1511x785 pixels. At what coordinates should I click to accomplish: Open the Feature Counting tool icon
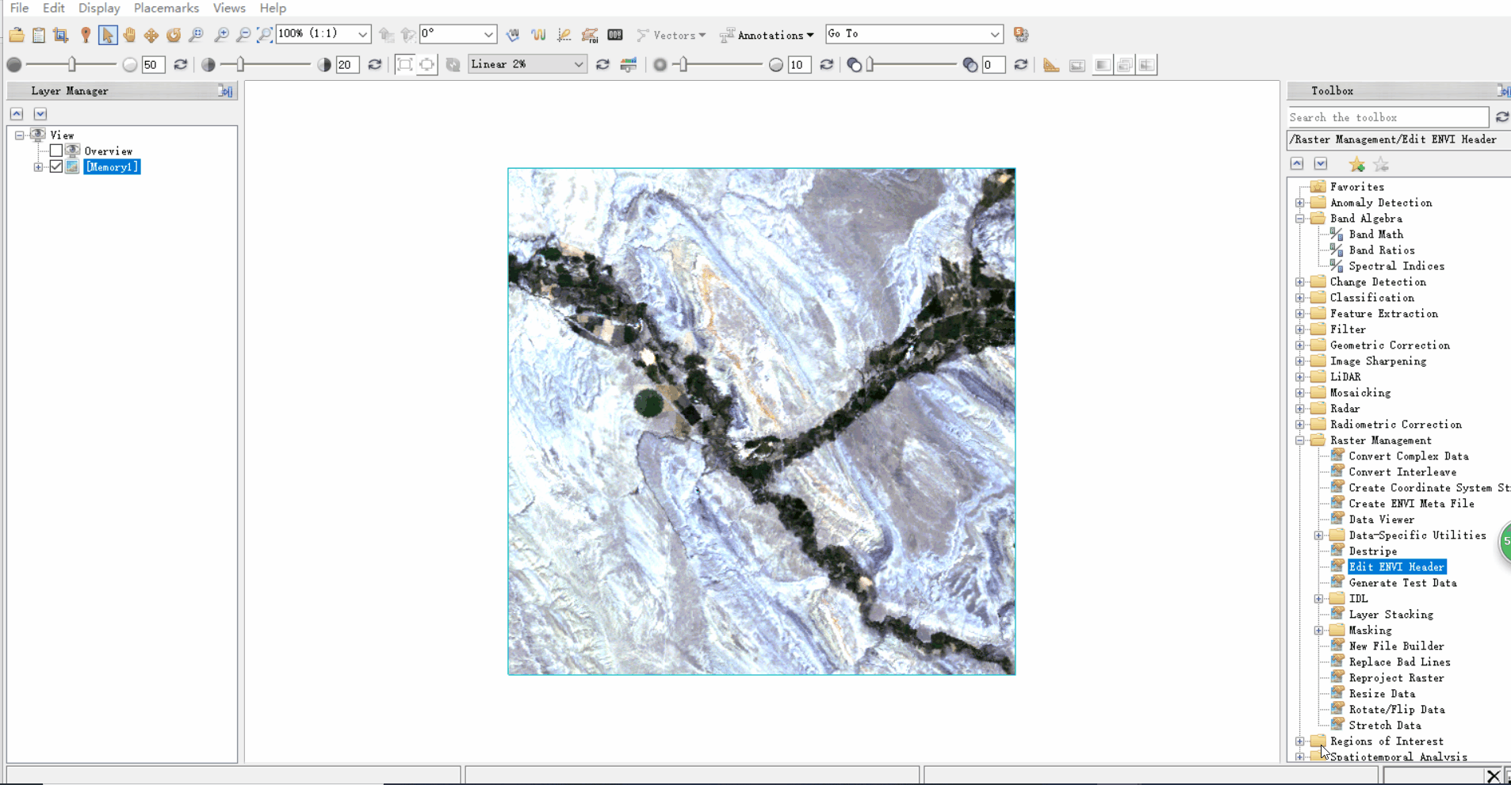point(615,35)
